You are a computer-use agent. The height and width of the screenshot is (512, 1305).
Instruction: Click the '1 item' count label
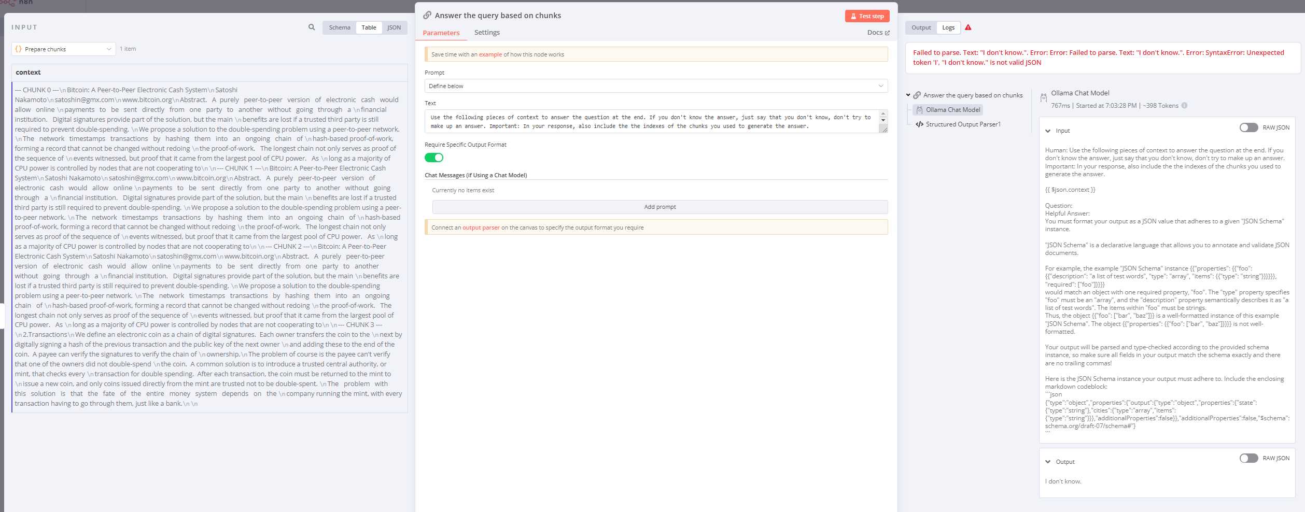tap(128, 49)
